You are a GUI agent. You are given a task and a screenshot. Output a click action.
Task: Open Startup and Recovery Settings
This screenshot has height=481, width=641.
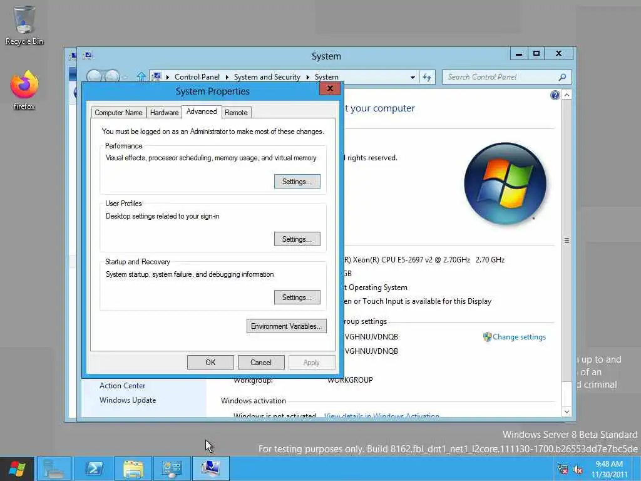coord(297,297)
